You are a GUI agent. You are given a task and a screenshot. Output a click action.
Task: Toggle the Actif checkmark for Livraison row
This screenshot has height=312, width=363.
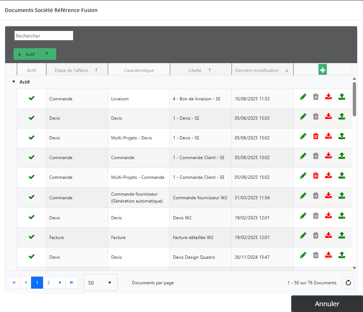coord(32,98)
